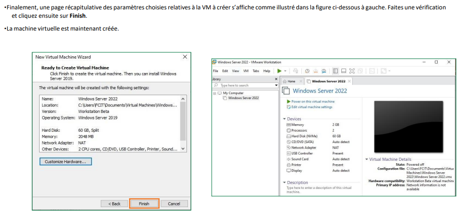Screen dimensions: 463x215
Task: Open the File menu in VMware Workstation
Action: (216, 71)
